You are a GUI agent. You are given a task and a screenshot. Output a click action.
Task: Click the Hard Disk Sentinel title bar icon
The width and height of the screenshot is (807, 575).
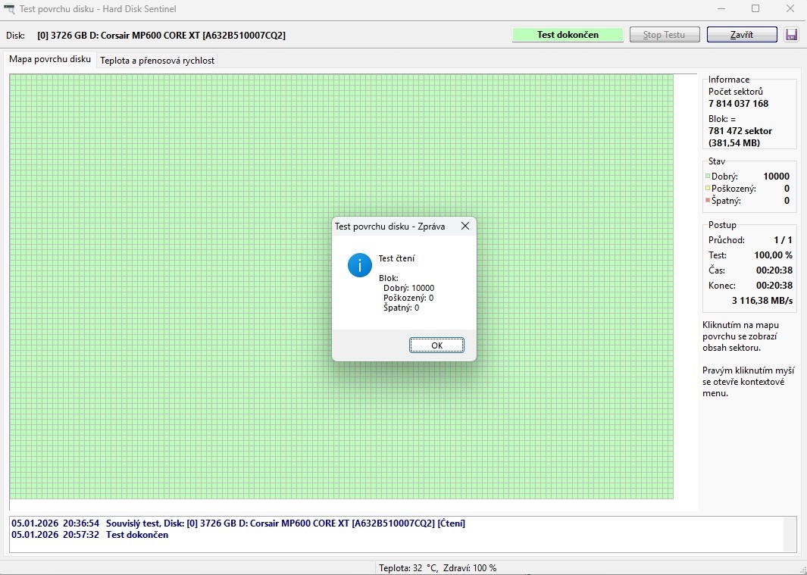[x=9, y=9]
